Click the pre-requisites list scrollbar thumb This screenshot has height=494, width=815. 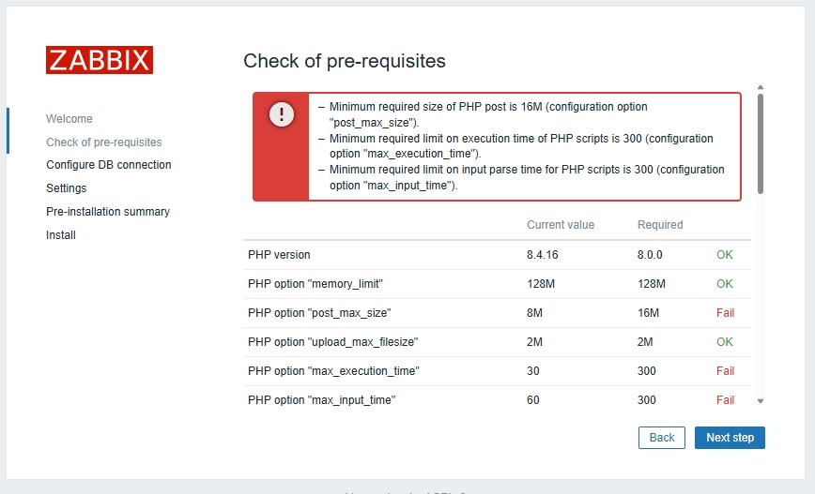[x=761, y=141]
